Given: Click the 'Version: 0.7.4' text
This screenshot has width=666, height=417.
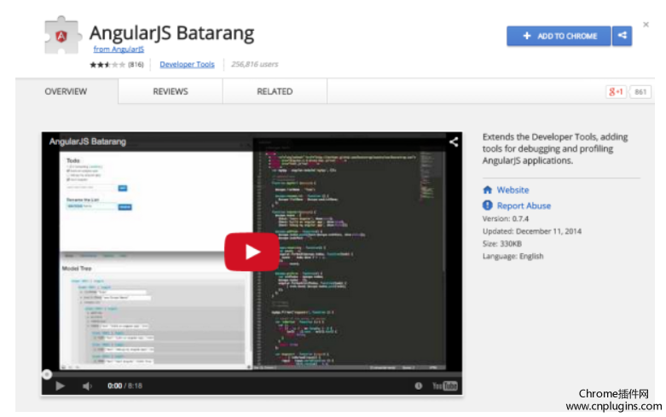Looking at the screenshot, I should tap(506, 218).
